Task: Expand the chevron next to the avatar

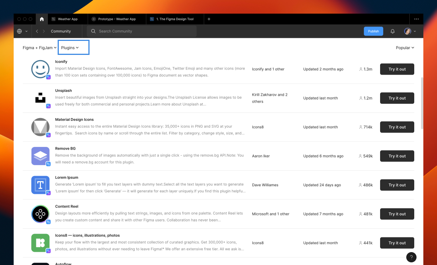Action: (415, 31)
